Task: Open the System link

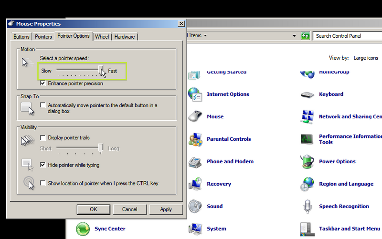Action: tap(217, 229)
